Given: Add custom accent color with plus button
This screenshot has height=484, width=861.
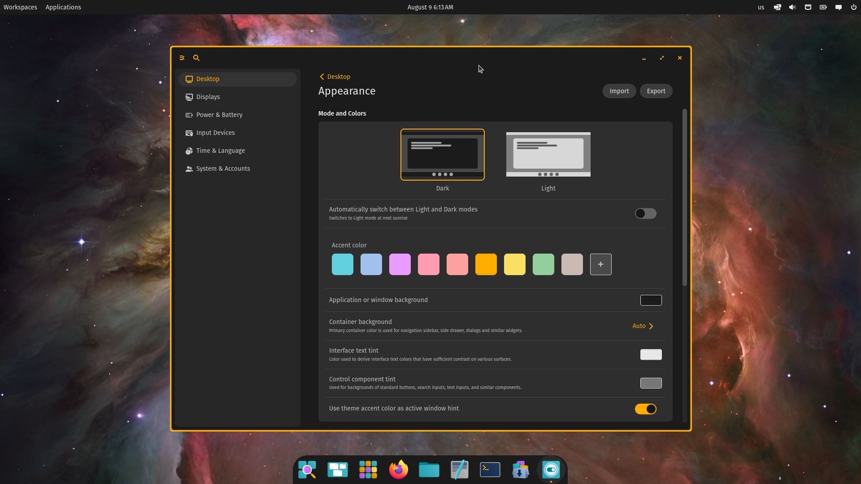Looking at the screenshot, I should [600, 264].
